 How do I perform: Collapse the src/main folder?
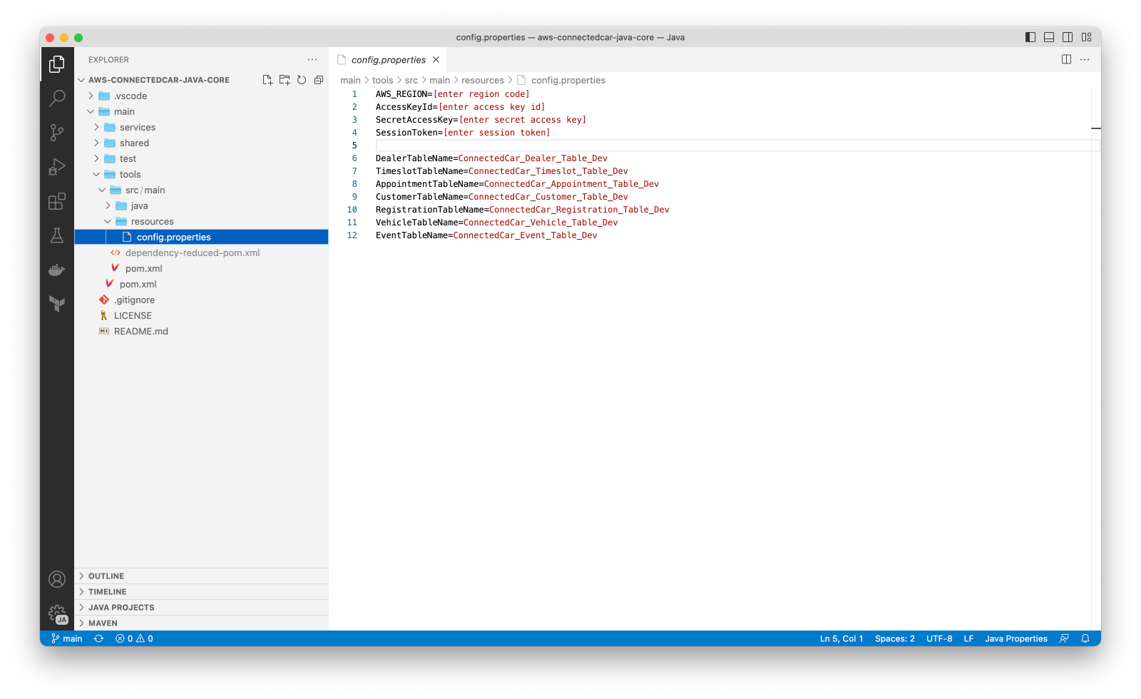[x=201, y=190]
